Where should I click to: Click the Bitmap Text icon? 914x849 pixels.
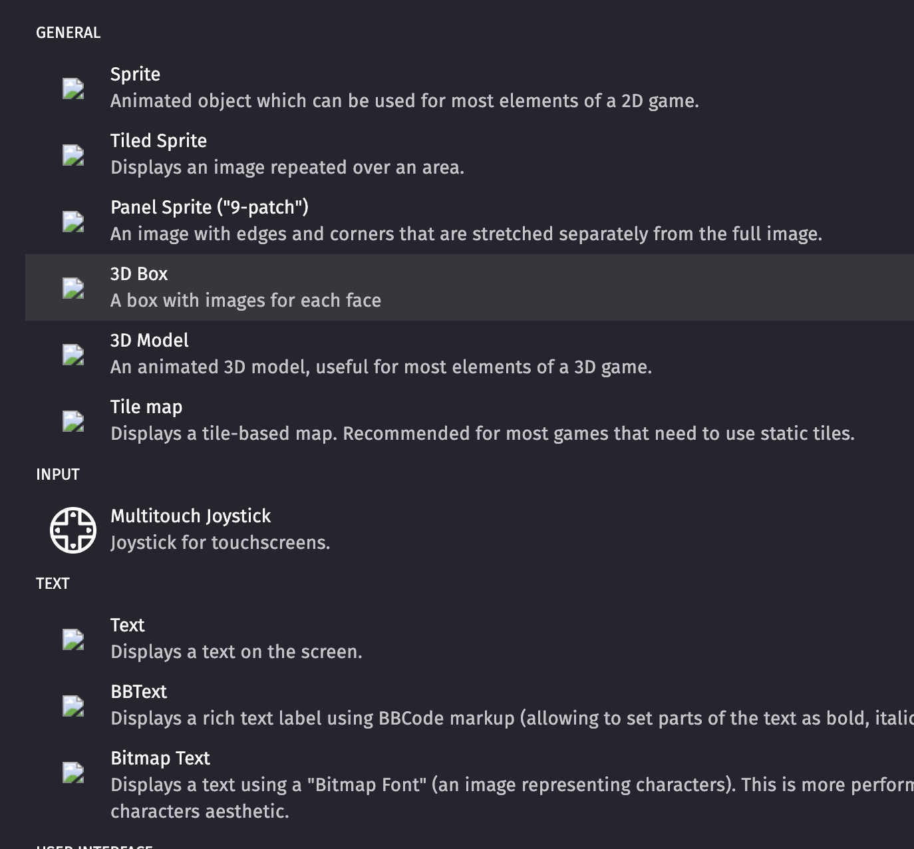pyautogui.click(x=73, y=772)
